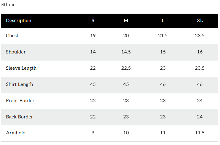Click the Shirt Length row label

point(20,84)
